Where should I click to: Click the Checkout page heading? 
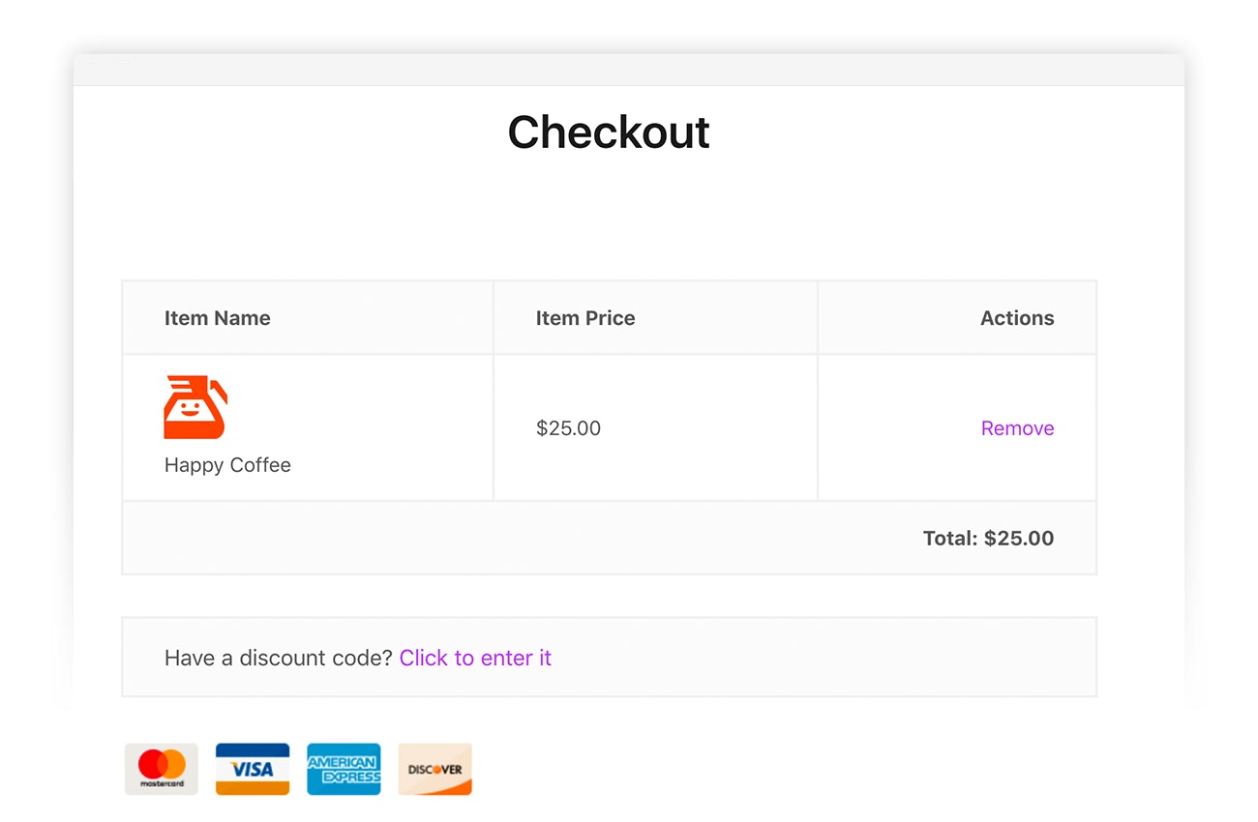609,132
